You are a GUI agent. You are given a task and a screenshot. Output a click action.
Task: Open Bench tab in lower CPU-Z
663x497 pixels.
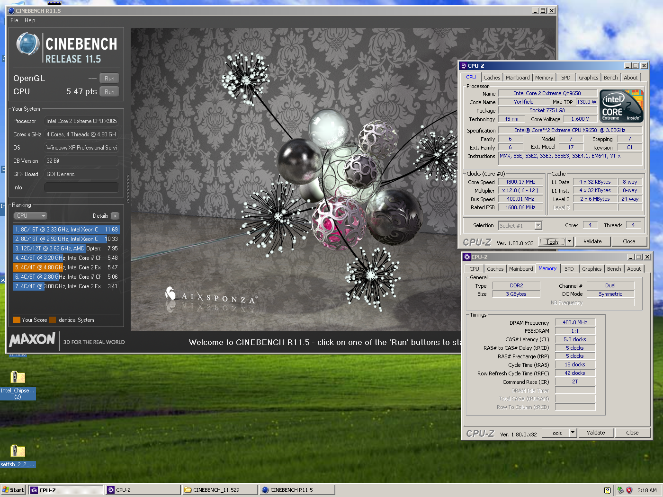614,269
